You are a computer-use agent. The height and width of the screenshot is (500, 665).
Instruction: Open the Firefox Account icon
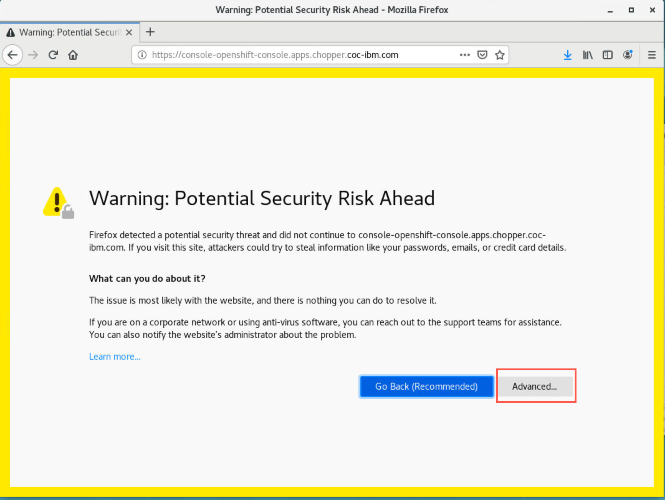tap(628, 55)
